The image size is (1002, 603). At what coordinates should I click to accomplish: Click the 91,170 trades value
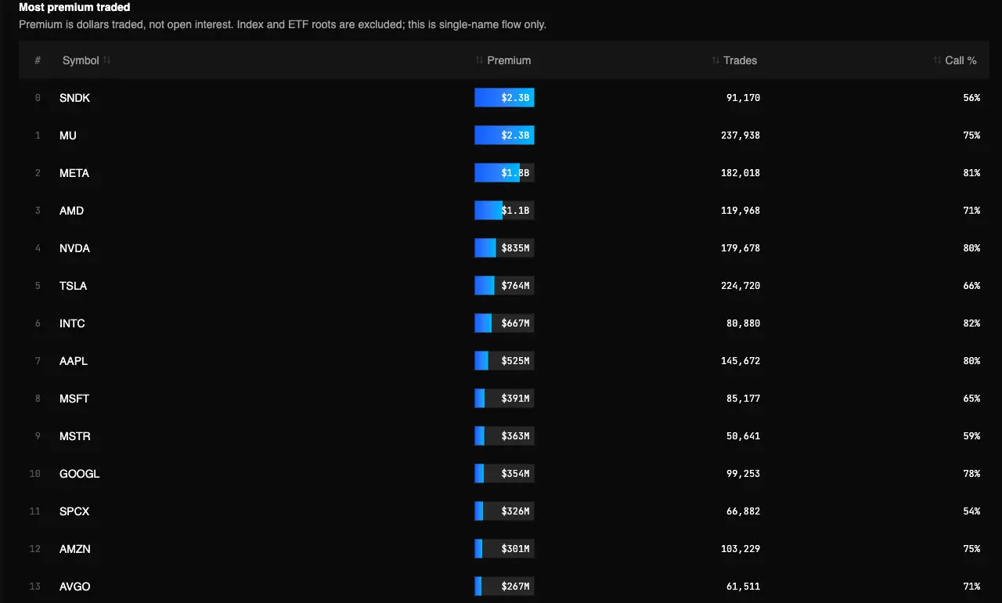743,98
